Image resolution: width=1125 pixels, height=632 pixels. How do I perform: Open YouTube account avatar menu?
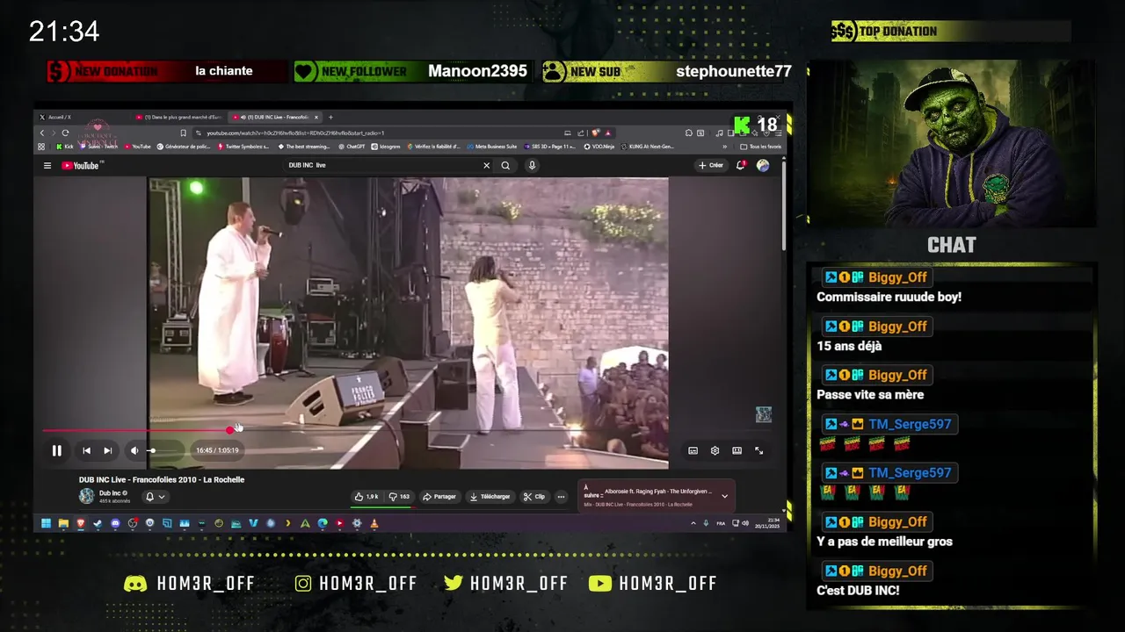coord(763,165)
